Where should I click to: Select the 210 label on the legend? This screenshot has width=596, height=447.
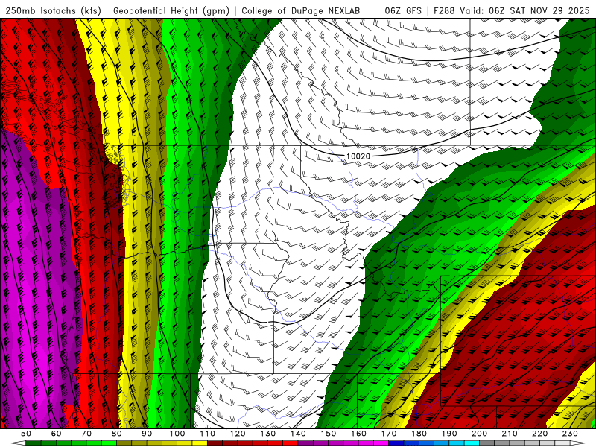[x=510, y=434]
